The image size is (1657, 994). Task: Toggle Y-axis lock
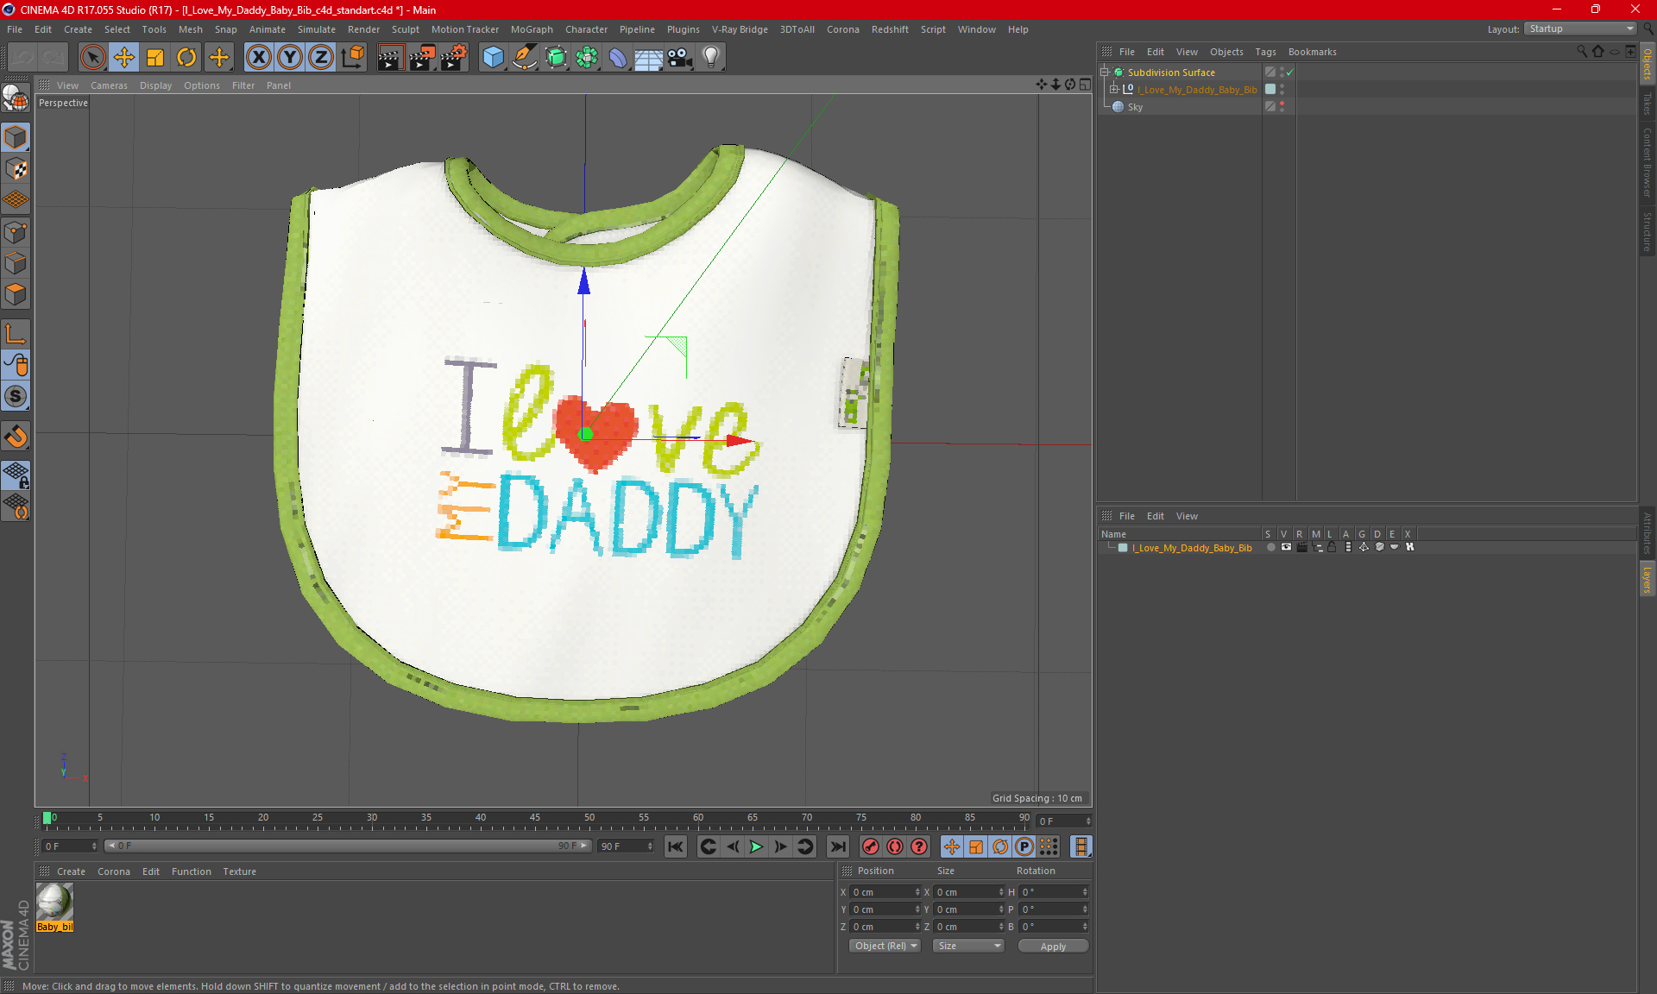(x=290, y=58)
